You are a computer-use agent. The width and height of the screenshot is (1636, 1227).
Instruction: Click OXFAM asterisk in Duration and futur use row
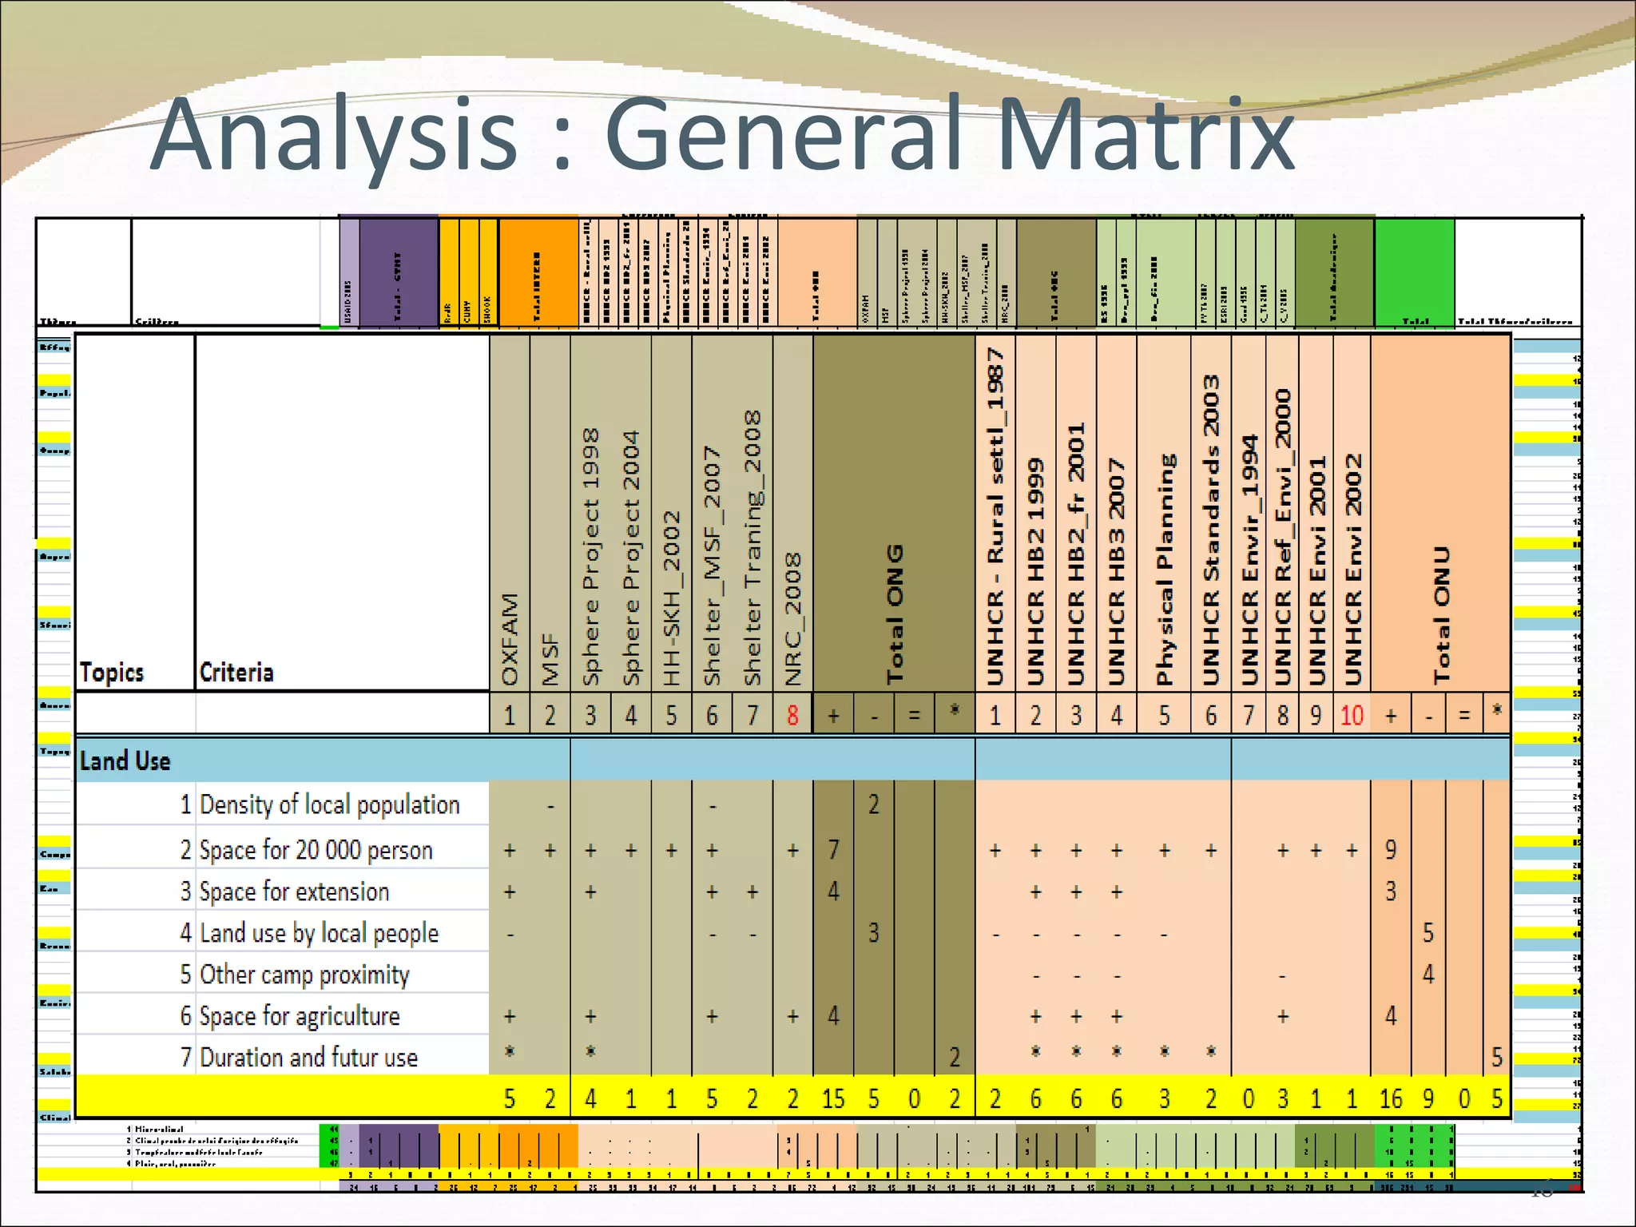510,1051
